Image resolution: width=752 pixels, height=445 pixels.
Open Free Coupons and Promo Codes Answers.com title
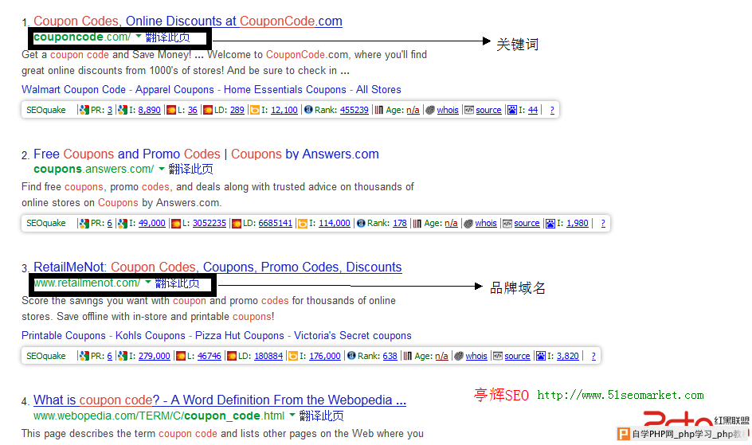[x=206, y=154]
